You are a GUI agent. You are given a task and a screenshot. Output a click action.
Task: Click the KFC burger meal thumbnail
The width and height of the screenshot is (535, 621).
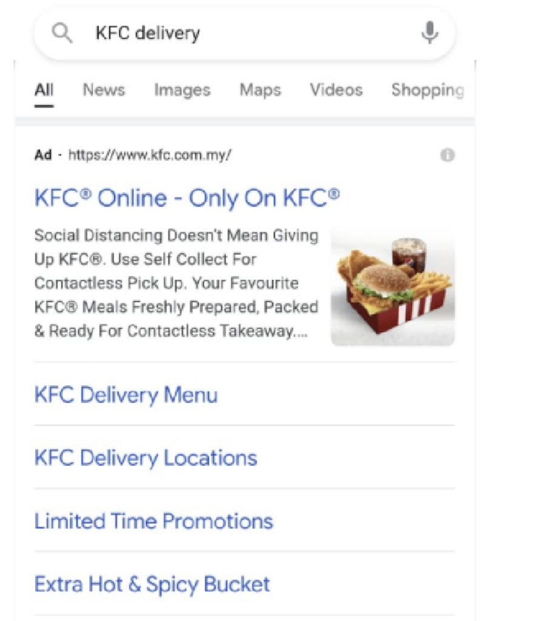tap(393, 285)
